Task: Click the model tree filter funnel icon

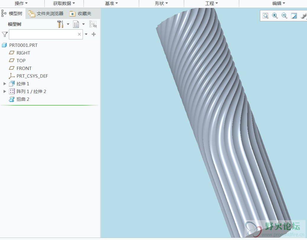Action: [4, 34]
